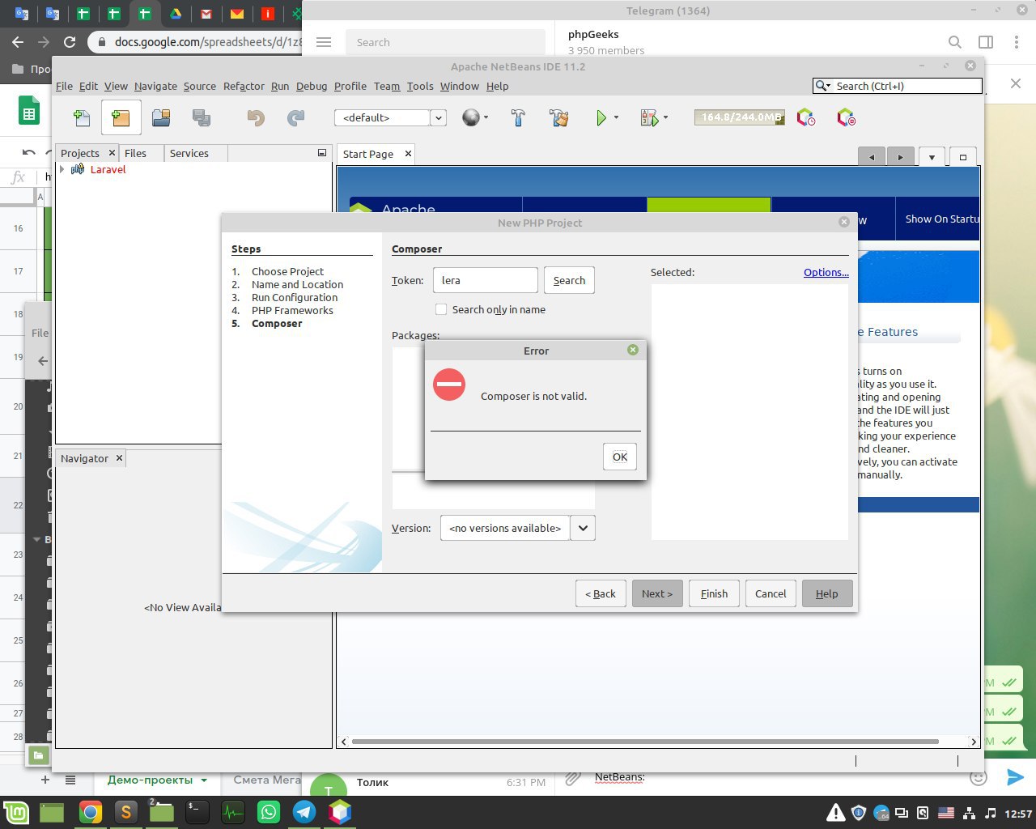Open the Navigate menu
Viewport: 1036px width, 829px height.
coord(155,86)
